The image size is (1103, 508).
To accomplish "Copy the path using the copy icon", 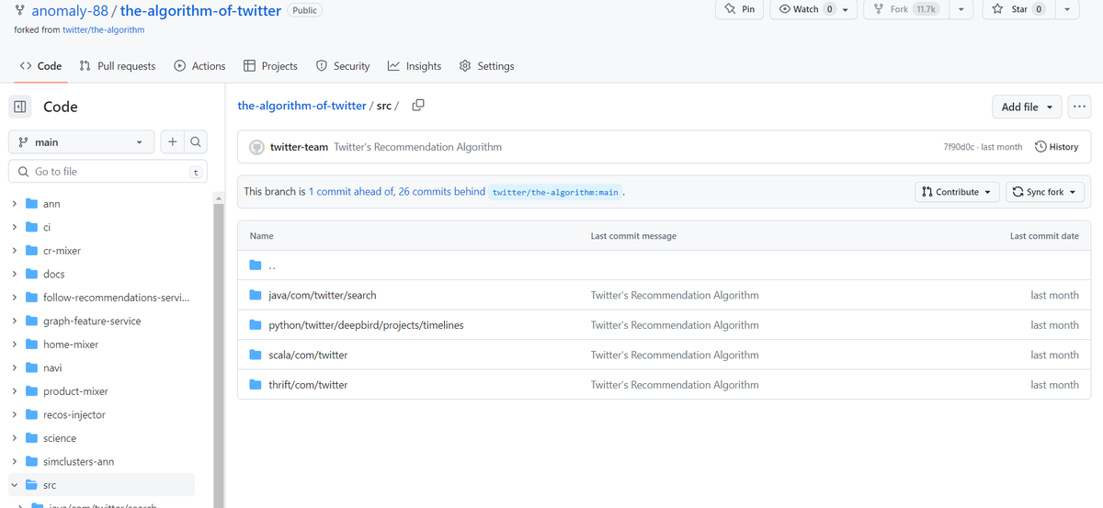I will tap(418, 106).
